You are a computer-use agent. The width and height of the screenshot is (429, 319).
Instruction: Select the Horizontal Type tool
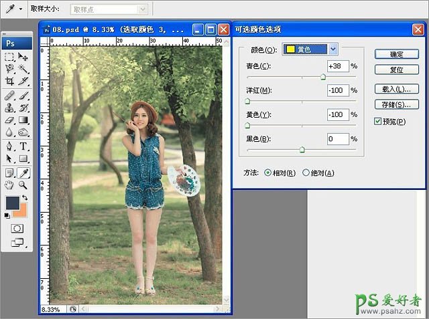23,146
